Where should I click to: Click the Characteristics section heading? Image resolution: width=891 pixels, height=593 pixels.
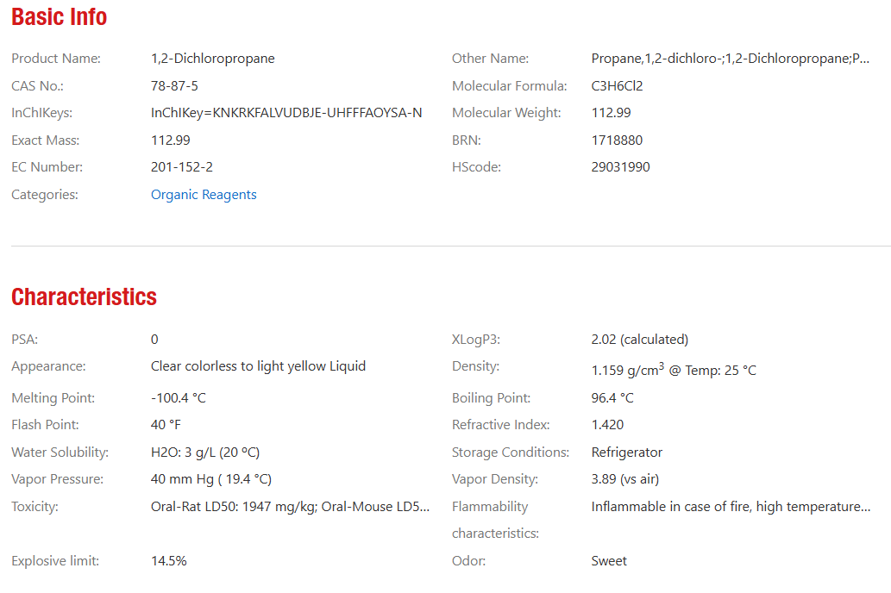(x=84, y=297)
